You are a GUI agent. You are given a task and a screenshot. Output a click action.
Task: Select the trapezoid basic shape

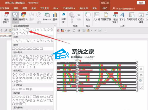coord(34,56)
